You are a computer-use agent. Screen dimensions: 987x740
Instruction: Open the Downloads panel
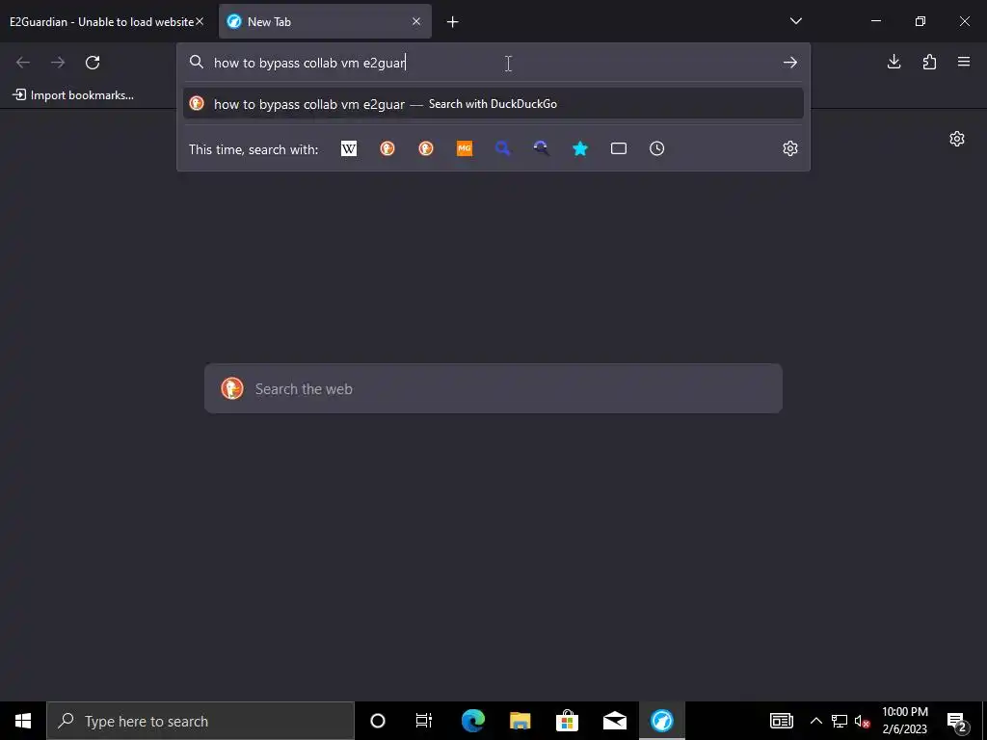pyautogui.click(x=894, y=62)
